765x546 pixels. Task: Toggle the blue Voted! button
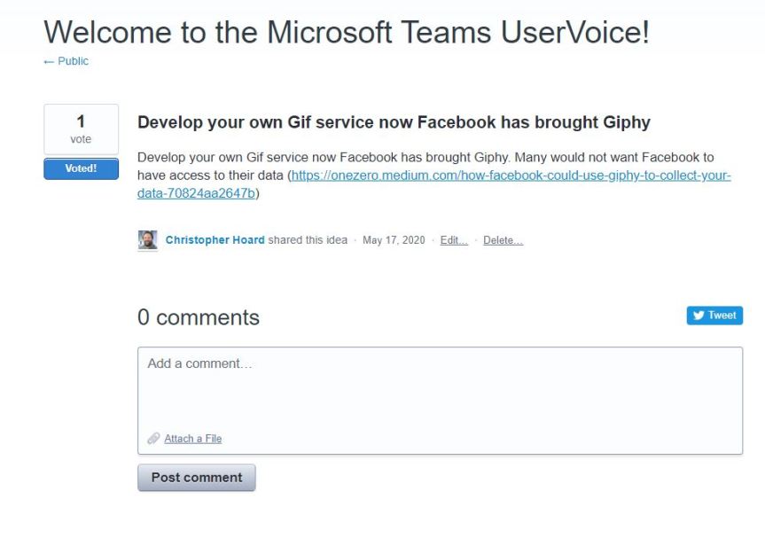pos(81,168)
